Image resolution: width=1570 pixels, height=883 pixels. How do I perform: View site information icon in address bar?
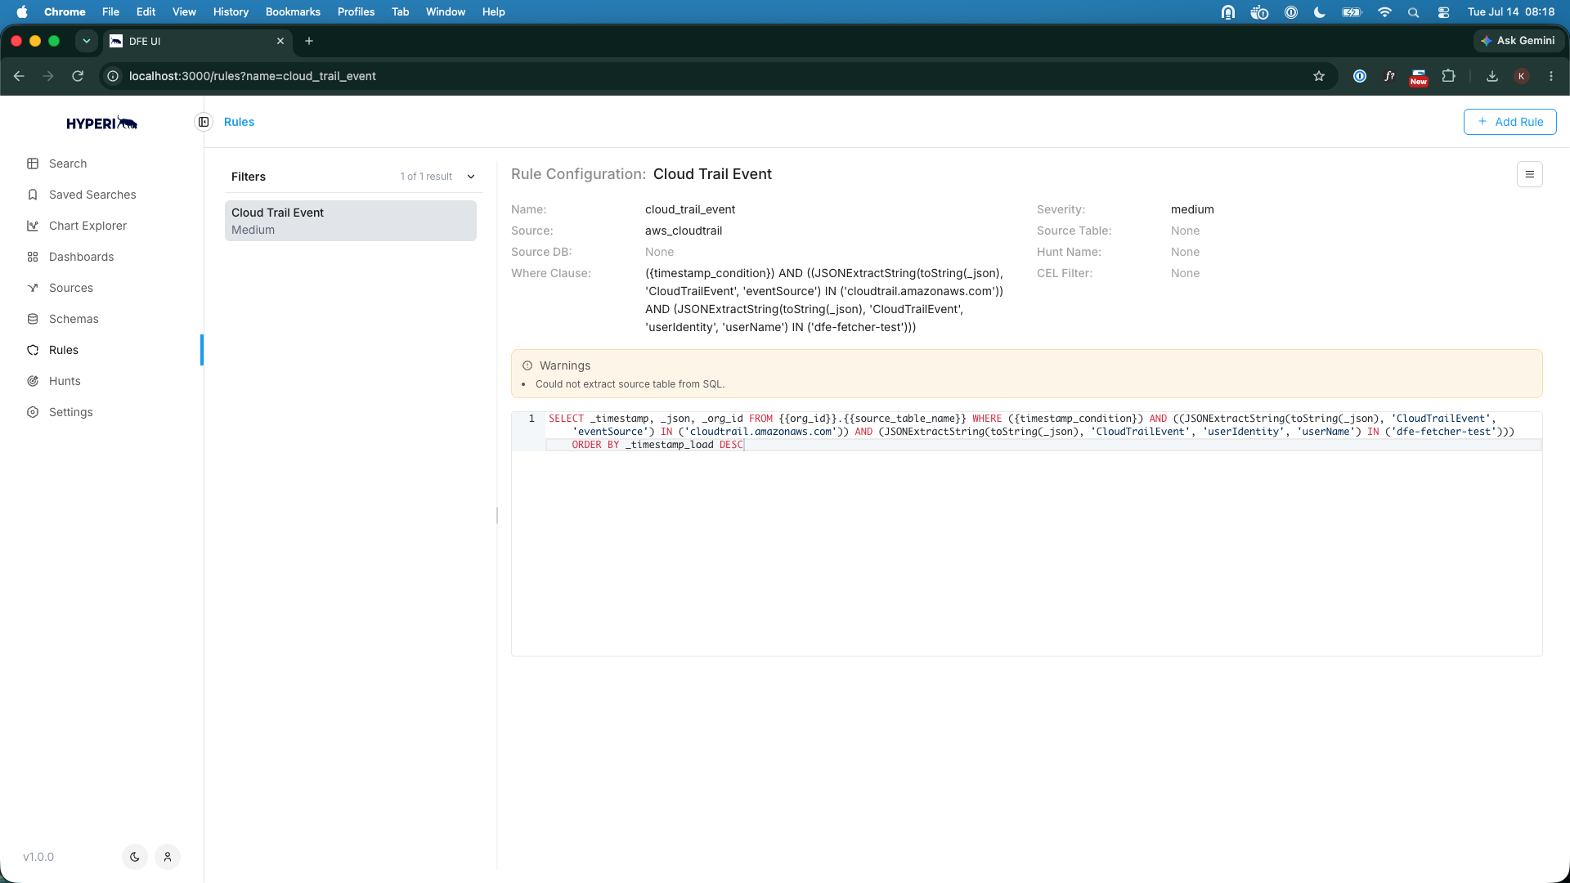113,76
